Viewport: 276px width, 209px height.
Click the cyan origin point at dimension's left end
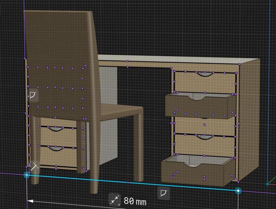pyautogui.click(x=26, y=176)
